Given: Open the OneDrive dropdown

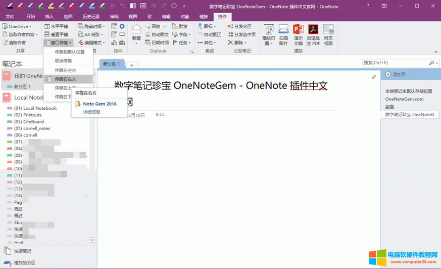Looking at the screenshot, I should [x=17, y=26].
